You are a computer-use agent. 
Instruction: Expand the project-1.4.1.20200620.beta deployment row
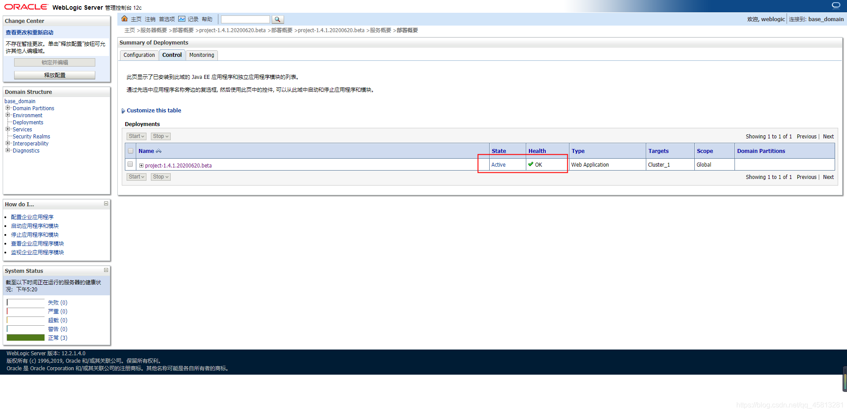tap(141, 165)
